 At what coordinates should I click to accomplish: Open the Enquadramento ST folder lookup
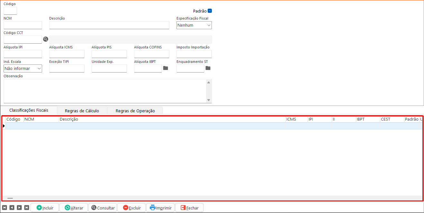coord(208,68)
